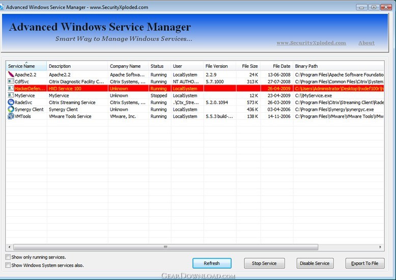Click binary path C:\MyService.exe
This screenshot has height=280, width=396.
[x=314, y=95]
